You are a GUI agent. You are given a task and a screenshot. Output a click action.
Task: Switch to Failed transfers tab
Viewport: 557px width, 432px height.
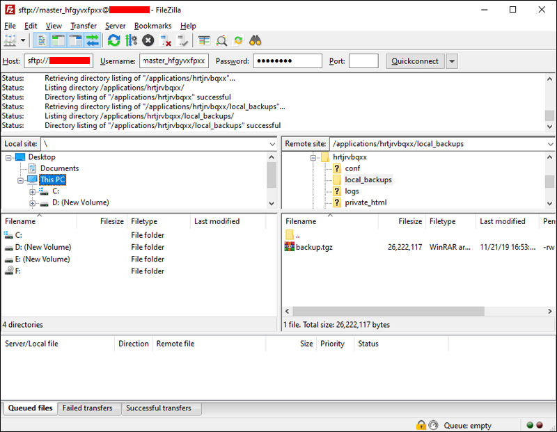coord(88,408)
